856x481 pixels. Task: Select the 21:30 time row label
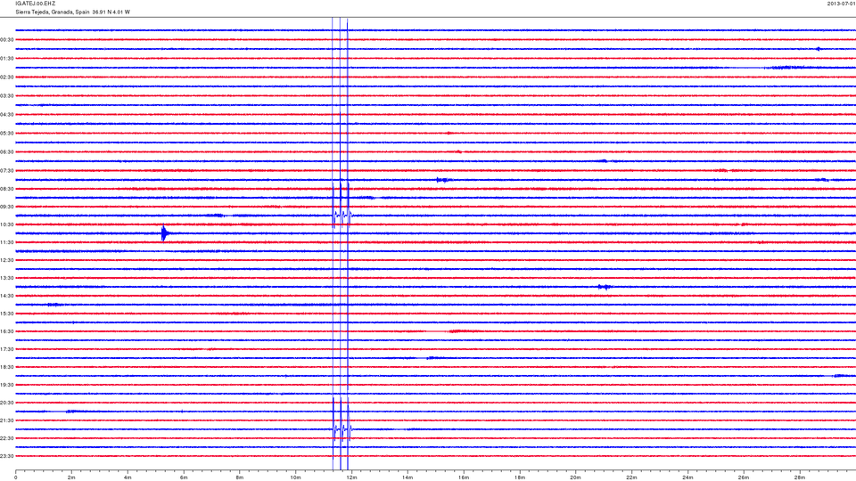[7, 420]
